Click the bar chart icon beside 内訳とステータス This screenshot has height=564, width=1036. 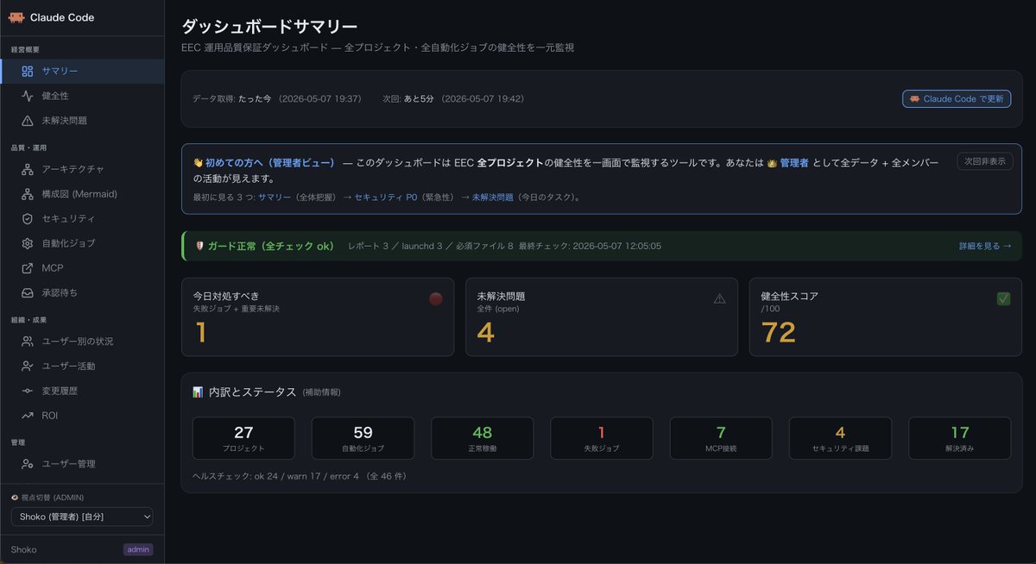pyautogui.click(x=198, y=392)
